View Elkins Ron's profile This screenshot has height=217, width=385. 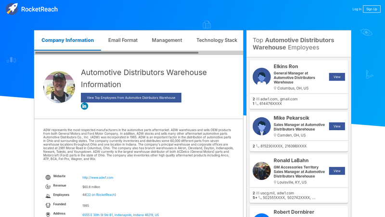point(337,77)
